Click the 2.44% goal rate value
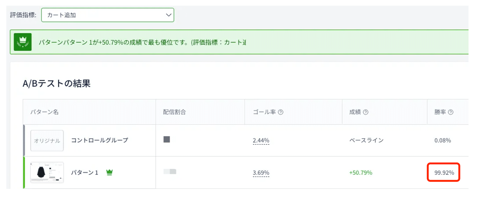Viewport: 478px width, 198px height. coord(261,141)
